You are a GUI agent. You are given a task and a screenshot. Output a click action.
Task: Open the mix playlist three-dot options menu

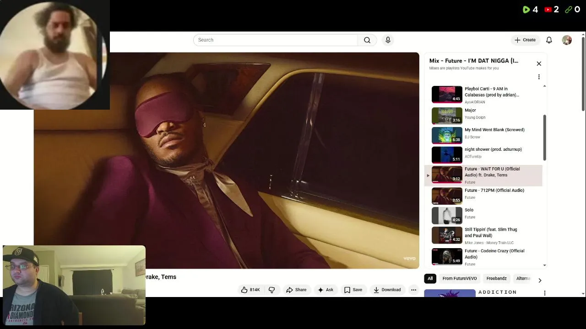(539, 77)
